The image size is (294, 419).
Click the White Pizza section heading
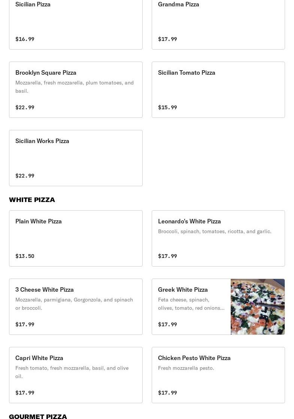tap(32, 200)
